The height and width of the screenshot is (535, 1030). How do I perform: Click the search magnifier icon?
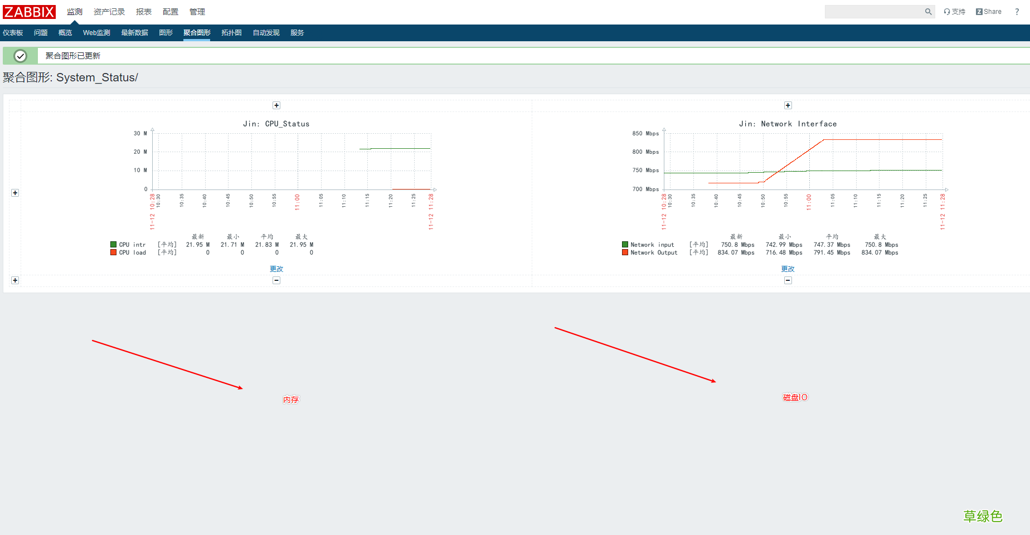928,12
